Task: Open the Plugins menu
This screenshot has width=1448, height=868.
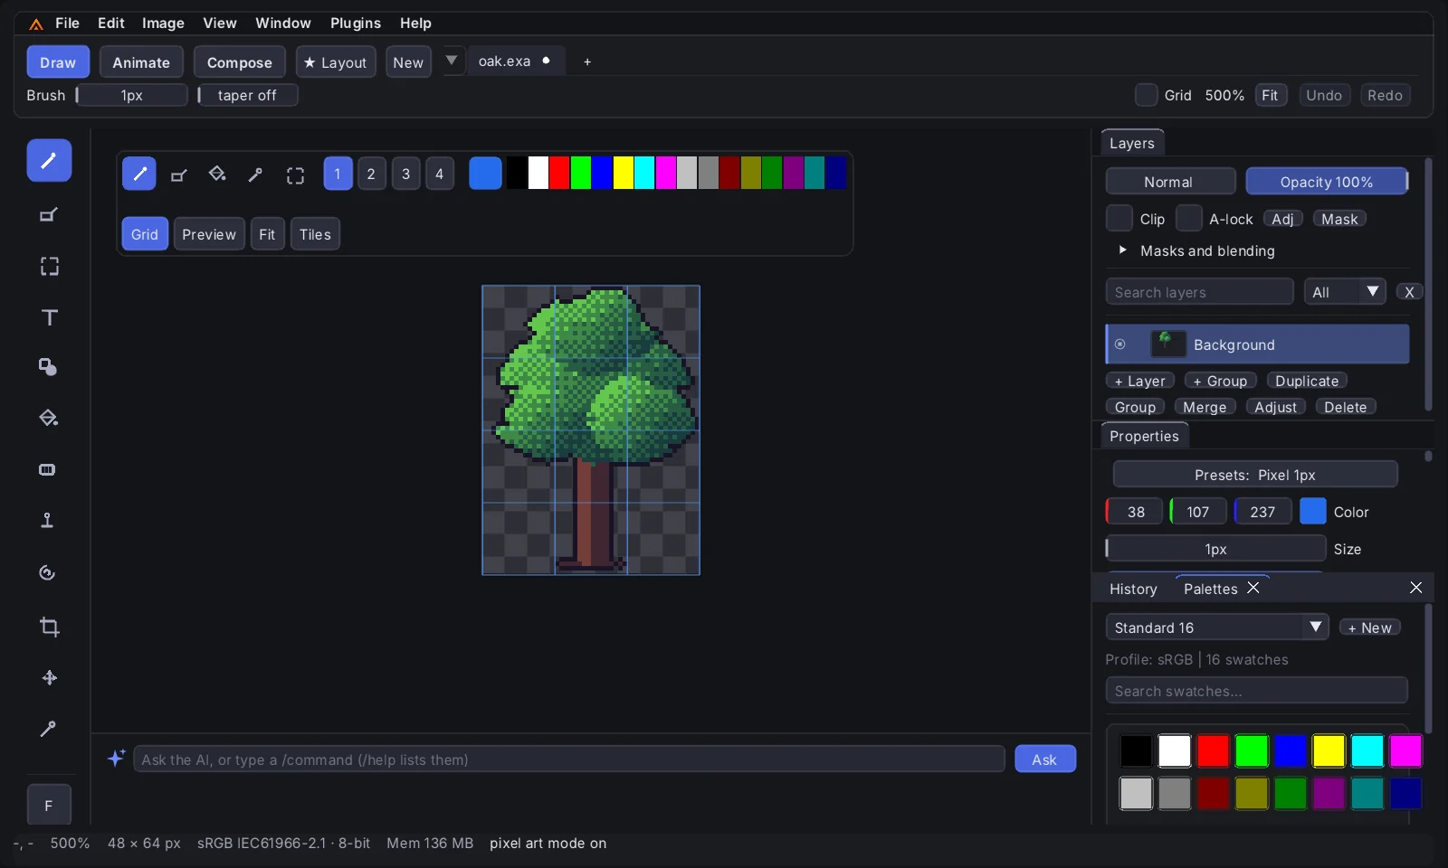Action: click(x=356, y=23)
